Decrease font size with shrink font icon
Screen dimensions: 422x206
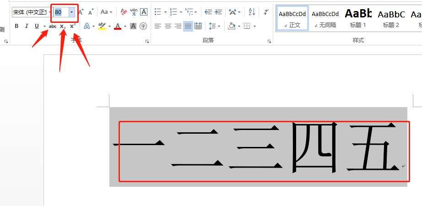coord(91,12)
